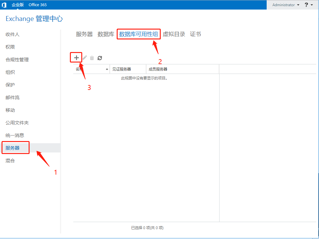
Task: Open the 服务器 top tab
Action: (x=84, y=34)
